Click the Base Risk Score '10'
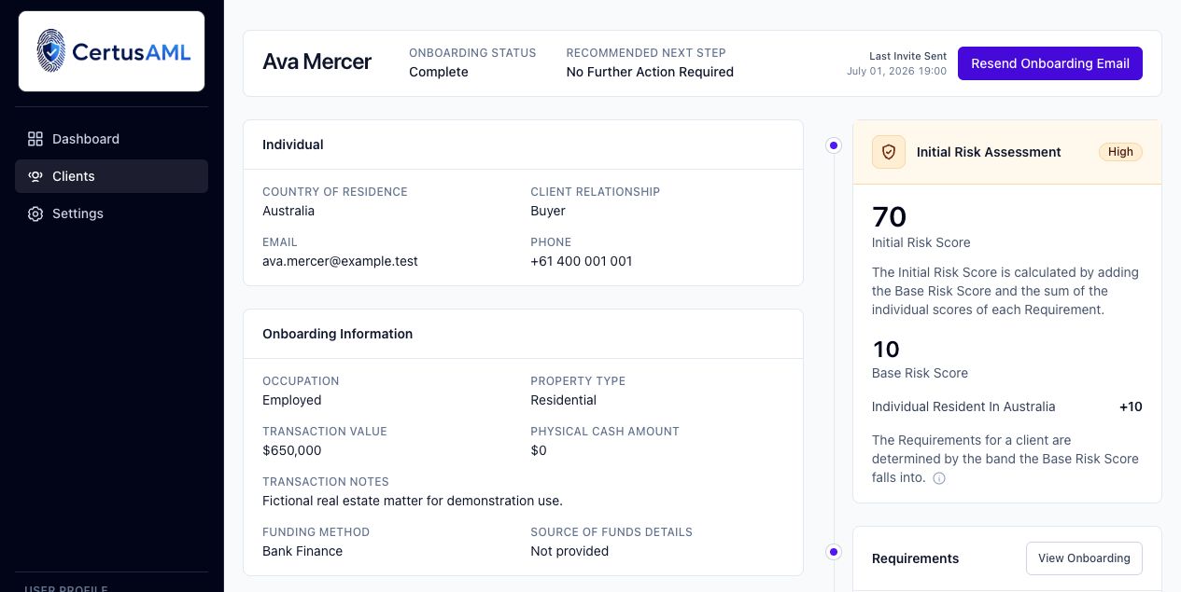Screen dimensions: 1181x592 click(886, 350)
